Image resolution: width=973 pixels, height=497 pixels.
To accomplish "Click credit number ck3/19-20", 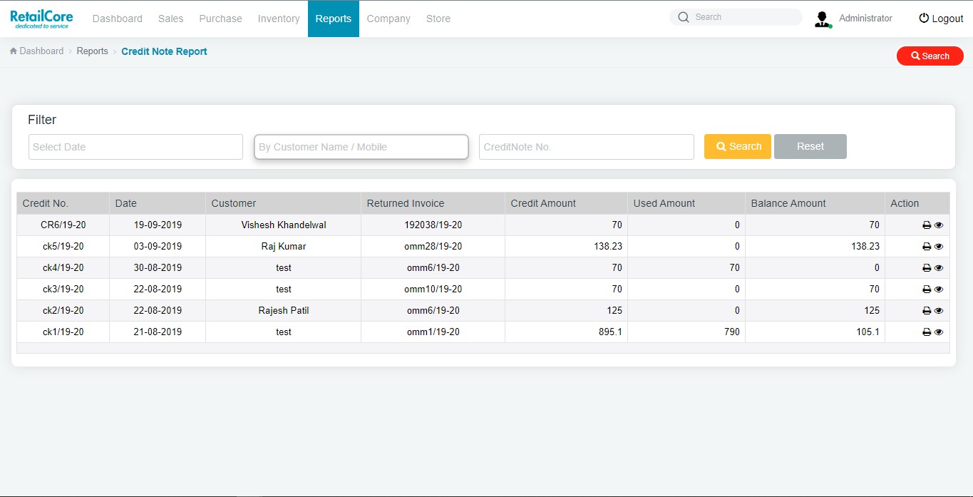I will point(63,290).
